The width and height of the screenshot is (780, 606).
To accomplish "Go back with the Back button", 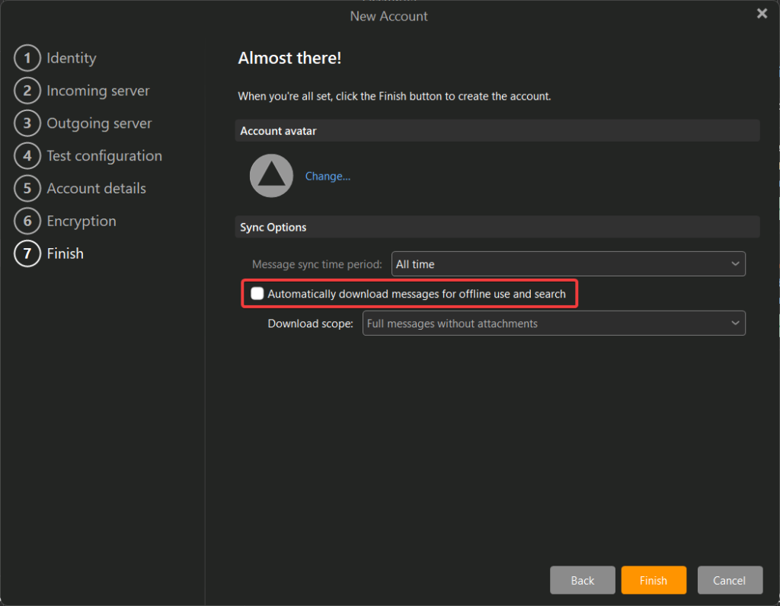I will coord(582,580).
